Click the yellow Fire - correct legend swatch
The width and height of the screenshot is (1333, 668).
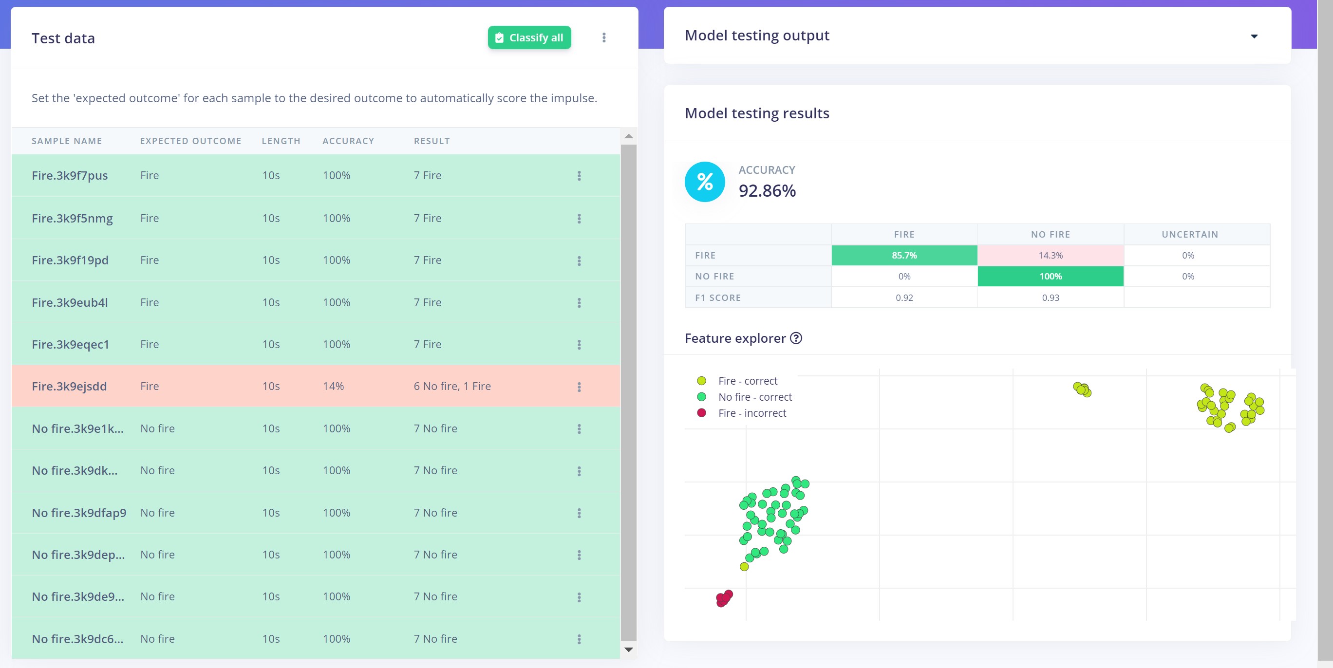702,381
